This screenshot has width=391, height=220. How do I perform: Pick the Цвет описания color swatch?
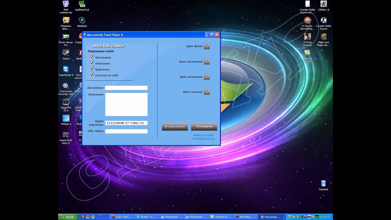207,77
